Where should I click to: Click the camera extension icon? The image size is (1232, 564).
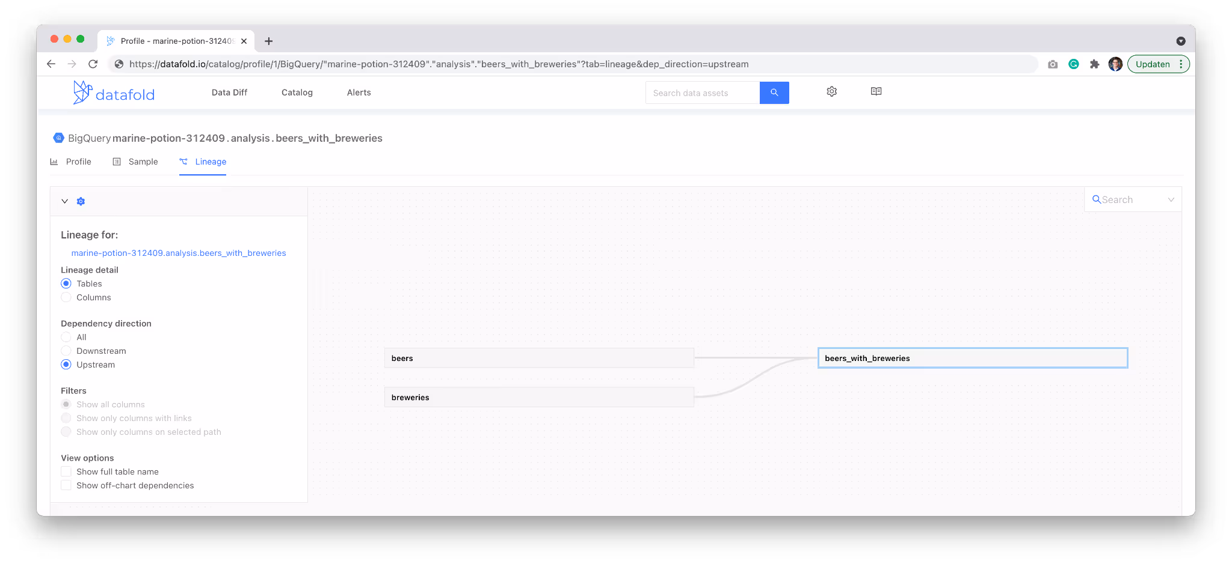1052,64
